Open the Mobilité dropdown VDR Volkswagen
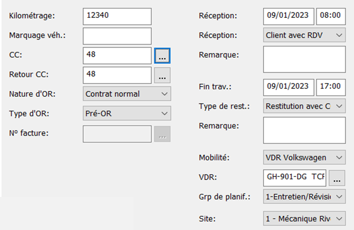 tap(304, 157)
